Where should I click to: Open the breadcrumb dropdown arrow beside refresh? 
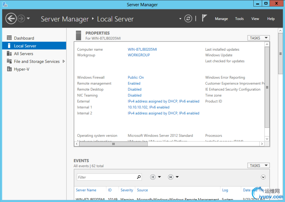tap(180, 19)
